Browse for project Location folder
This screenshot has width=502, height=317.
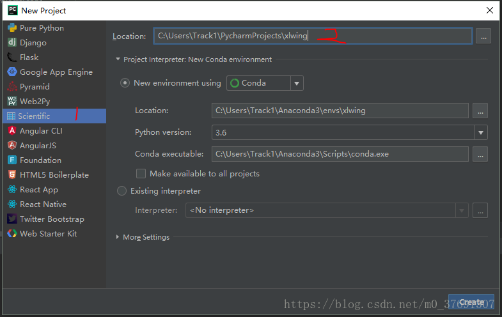[x=483, y=36]
